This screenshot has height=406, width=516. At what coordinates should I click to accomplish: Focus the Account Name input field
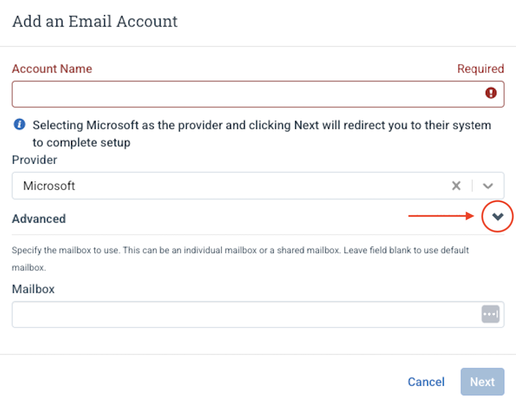[258, 94]
